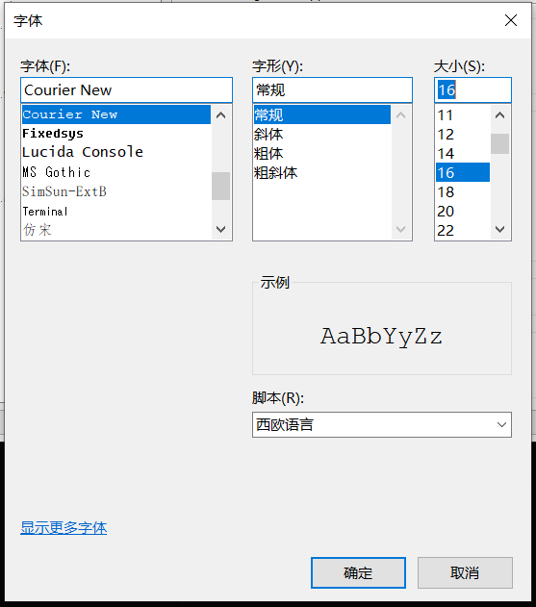This screenshot has height=607, width=536.
Task: Select Courier New in the font list
Action: point(116,114)
